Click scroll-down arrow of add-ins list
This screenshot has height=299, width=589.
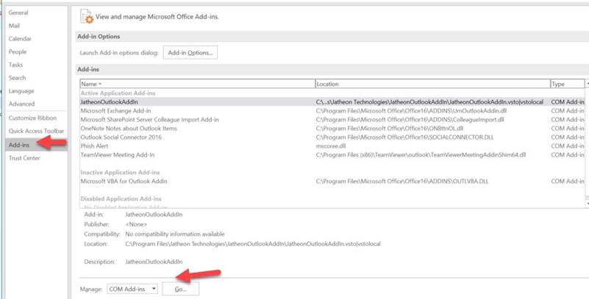[x=587, y=203]
